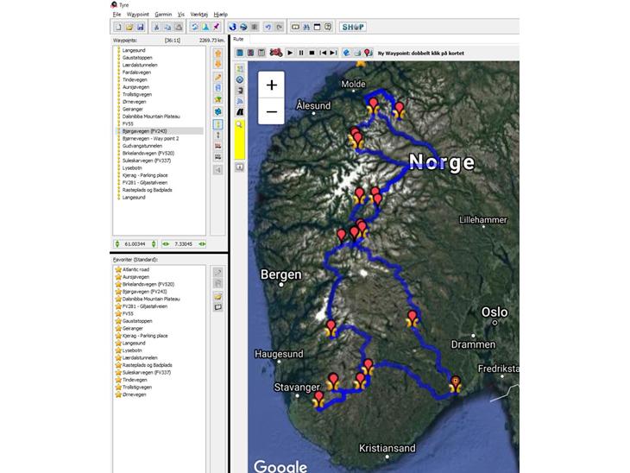Zoom in on the map
Image resolution: width=630 pixels, height=473 pixels.
point(271,85)
